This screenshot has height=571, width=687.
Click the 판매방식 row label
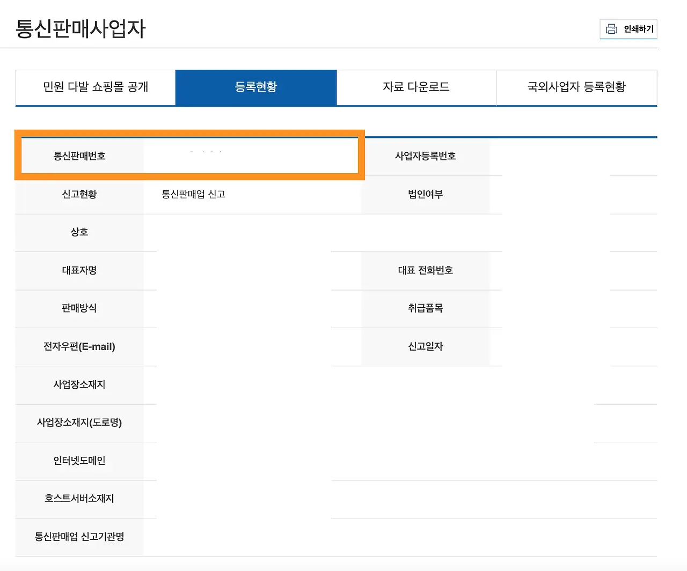79,309
